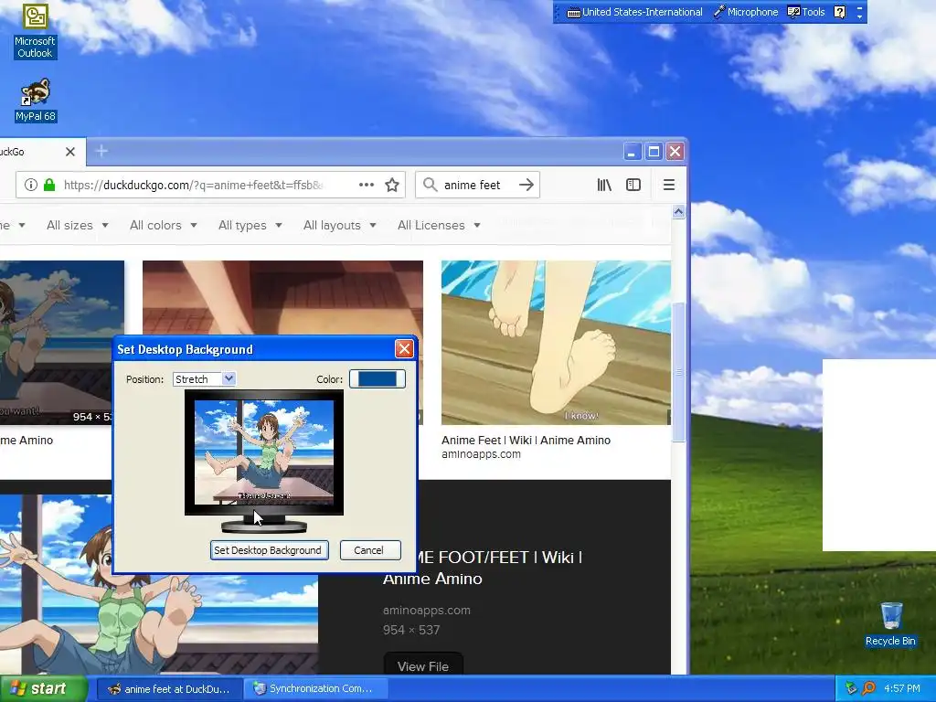
Task: Click the Microphone item in language bar
Action: coord(746,12)
